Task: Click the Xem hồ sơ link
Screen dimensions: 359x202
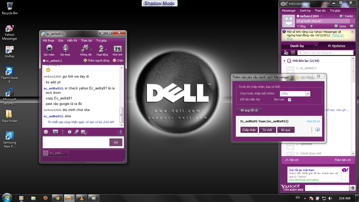Action: coord(313,121)
